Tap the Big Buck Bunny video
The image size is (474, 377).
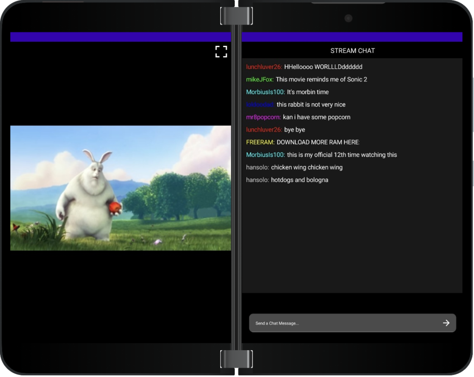pyautogui.click(x=120, y=188)
